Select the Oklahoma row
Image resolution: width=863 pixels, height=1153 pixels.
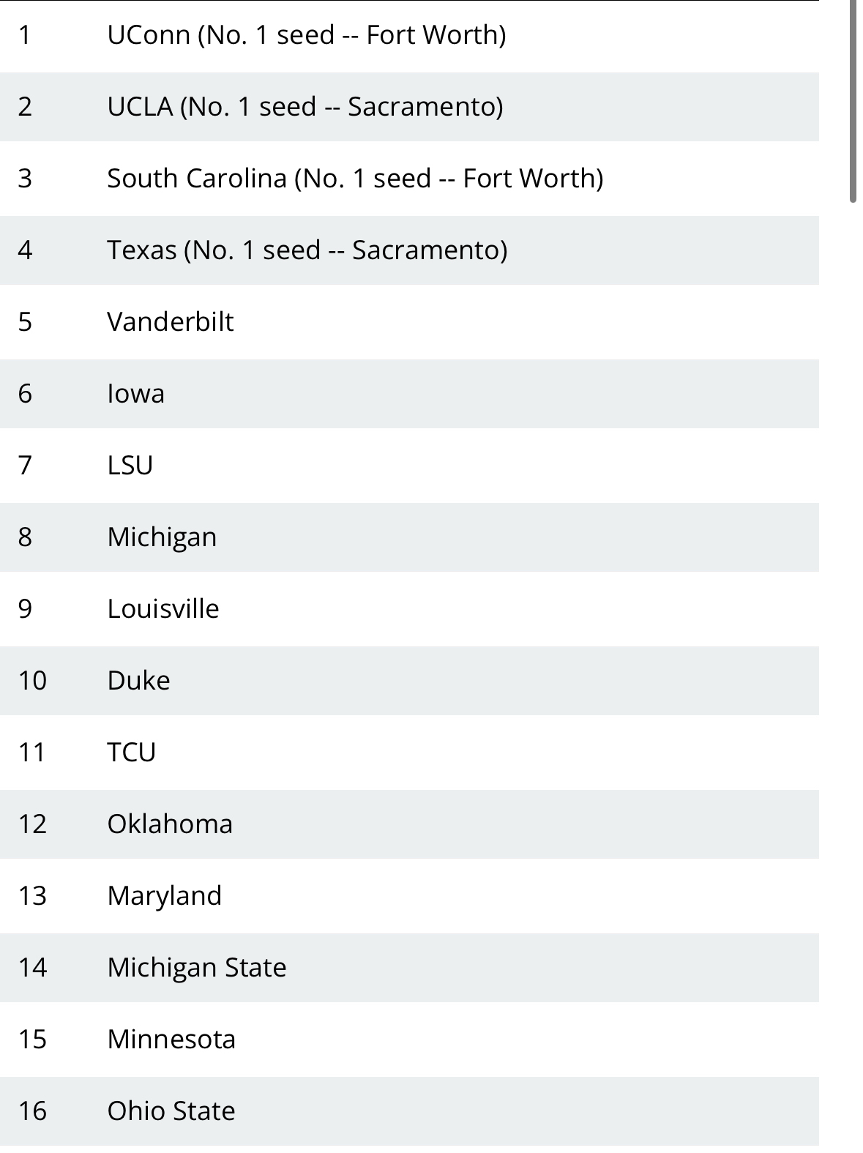coord(170,824)
